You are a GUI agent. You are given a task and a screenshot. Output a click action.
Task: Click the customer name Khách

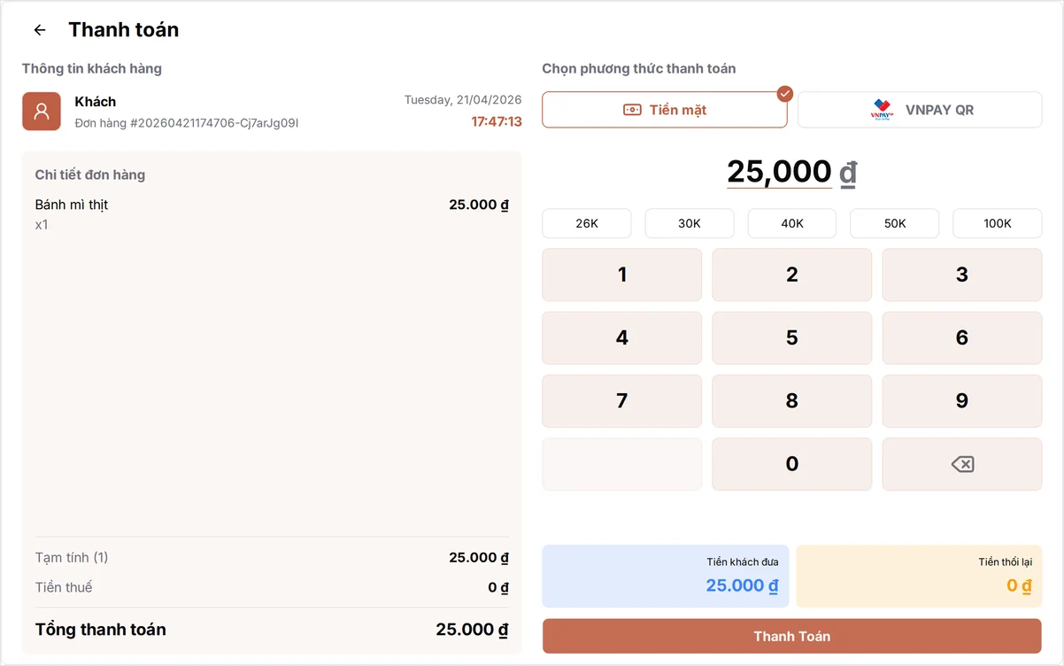coord(96,102)
